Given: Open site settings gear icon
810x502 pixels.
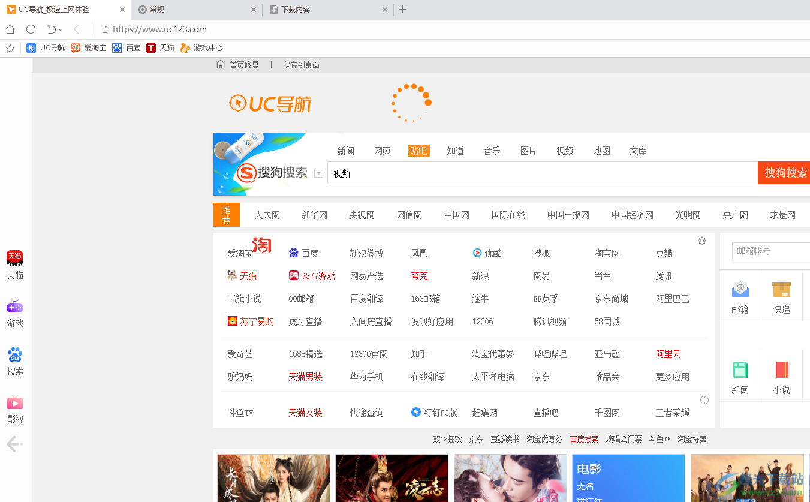Looking at the screenshot, I should (x=702, y=241).
